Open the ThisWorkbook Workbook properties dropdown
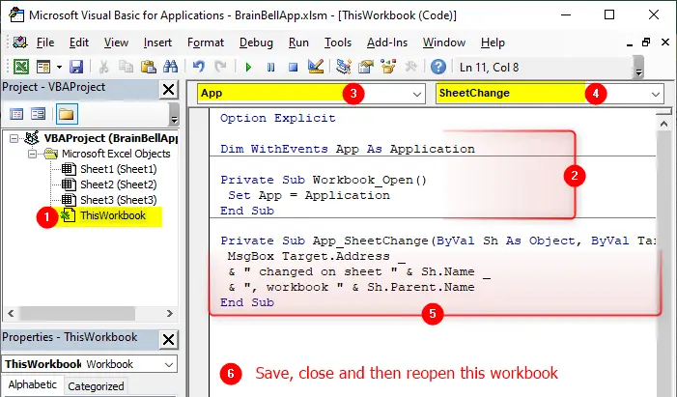Image resolution: width=677 pixels, height=397 pixels. coord(169,364)
